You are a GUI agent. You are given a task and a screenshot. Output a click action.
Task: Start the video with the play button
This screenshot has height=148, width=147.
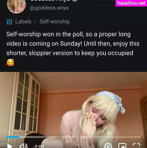click(x=10, y=146)
